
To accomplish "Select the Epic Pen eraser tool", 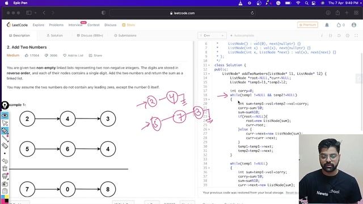I will click(x=5, y=146).
